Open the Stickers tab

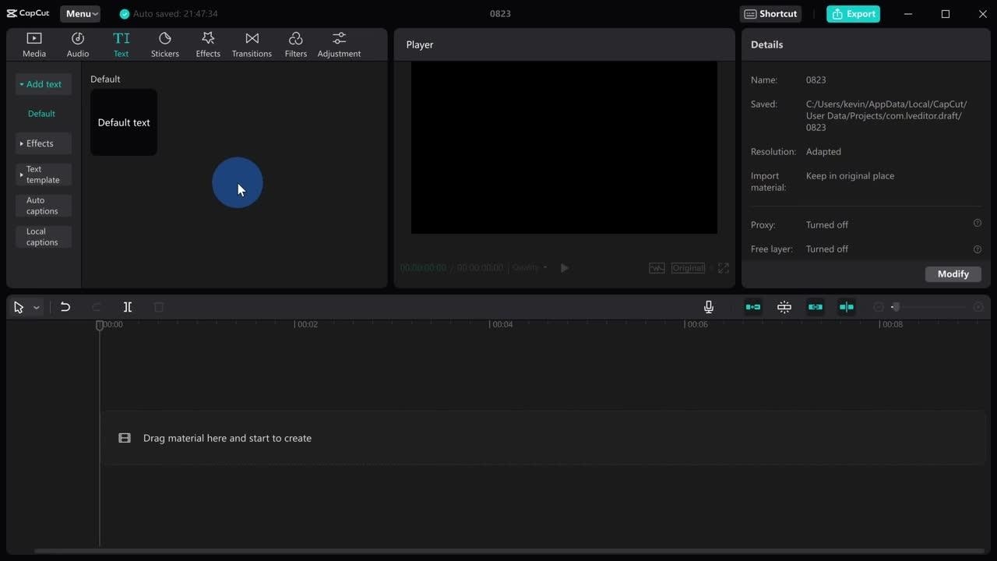pos(164,44)
